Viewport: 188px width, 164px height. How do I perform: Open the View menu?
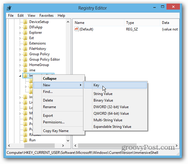[32, 16]
